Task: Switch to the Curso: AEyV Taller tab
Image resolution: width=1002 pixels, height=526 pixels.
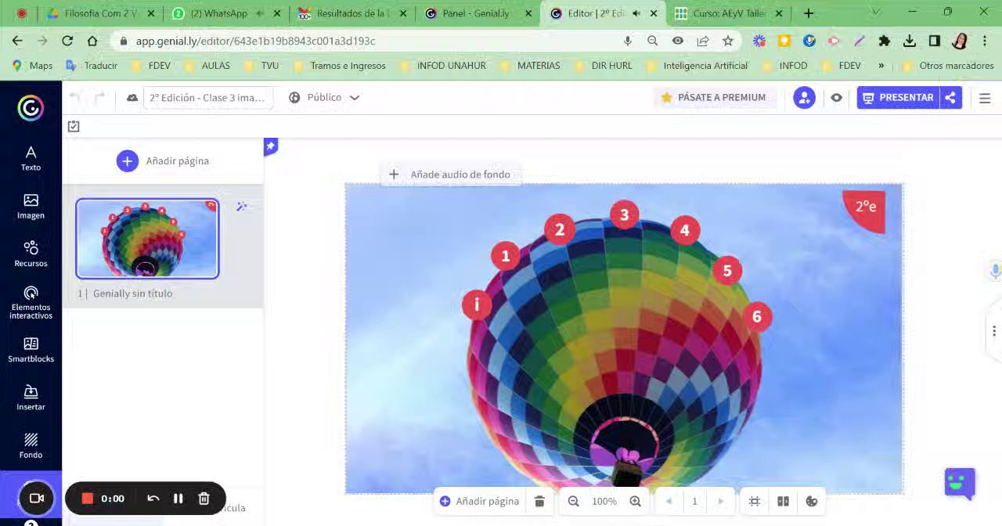Action: click(x=730, y=13)
